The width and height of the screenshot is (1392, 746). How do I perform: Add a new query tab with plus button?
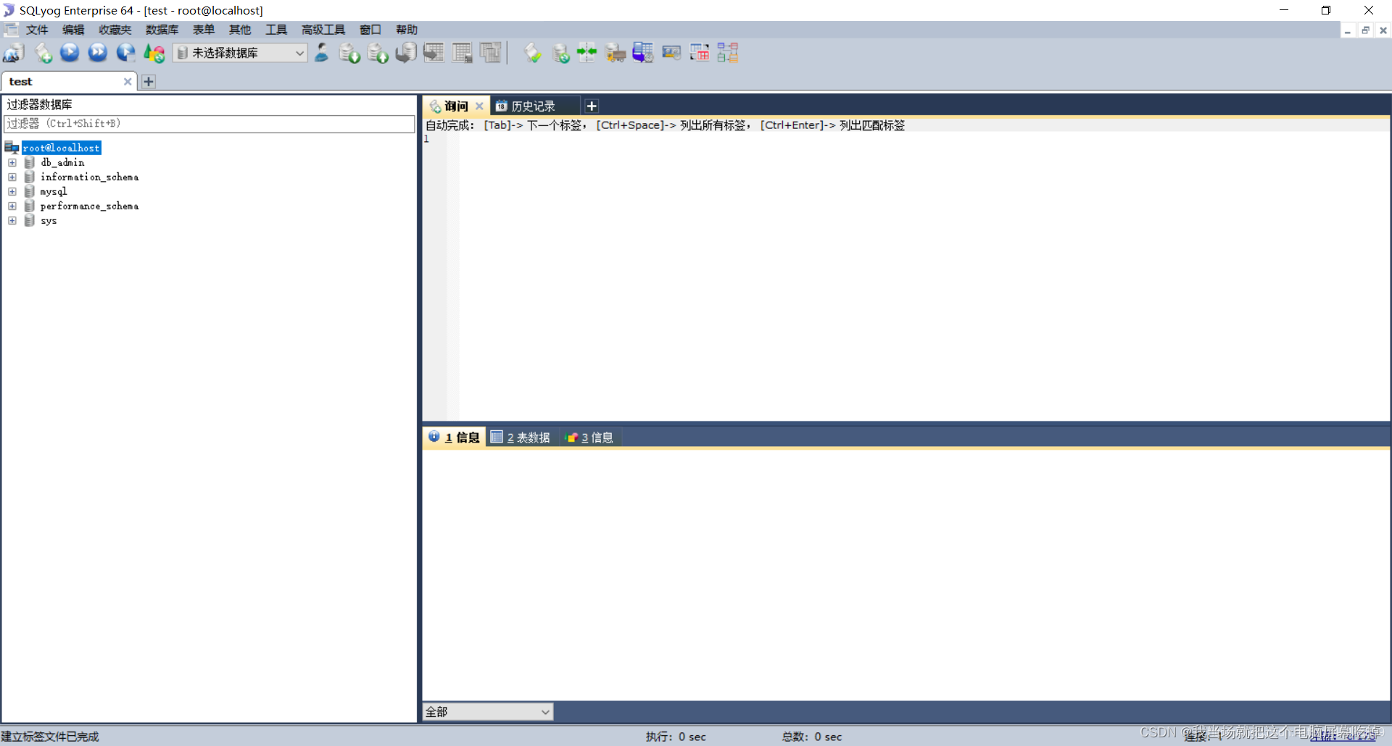[x=592, y=106]
